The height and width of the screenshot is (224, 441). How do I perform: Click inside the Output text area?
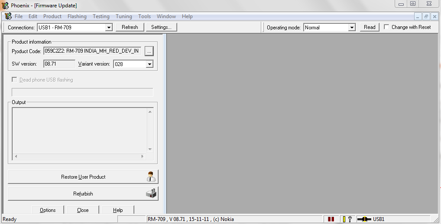[80, 130]
